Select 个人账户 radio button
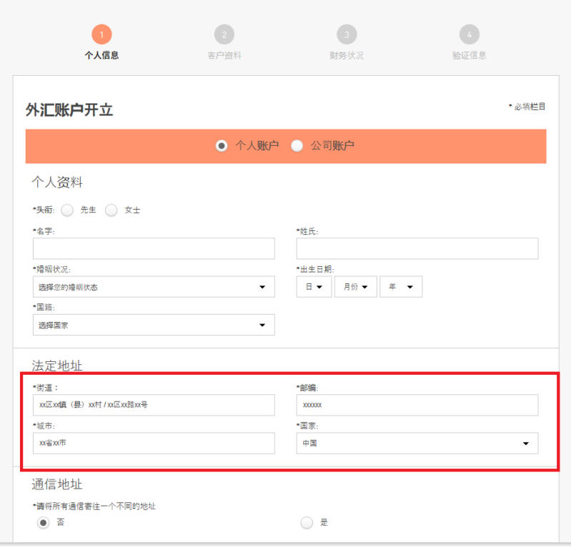The width and height of the screenshot is (571, 548). [x=222, y=146]
